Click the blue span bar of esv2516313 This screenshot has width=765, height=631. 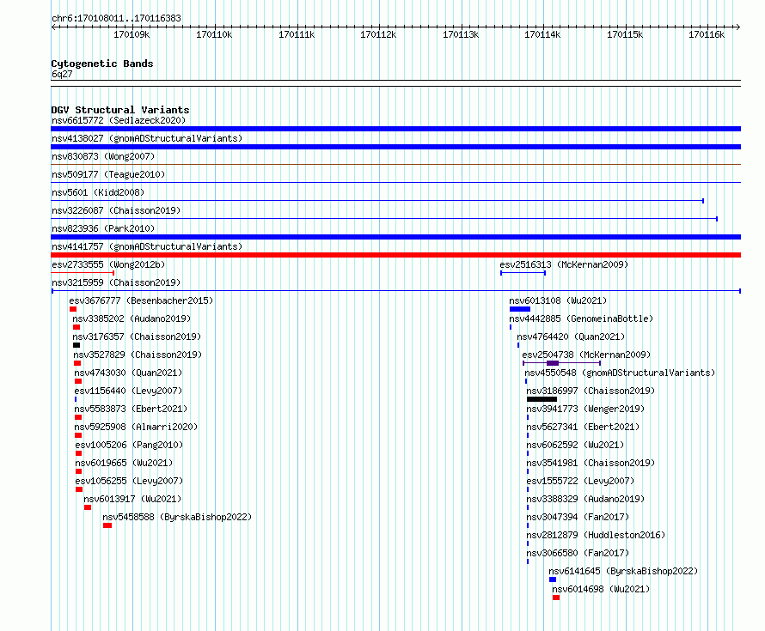[523, 273]
